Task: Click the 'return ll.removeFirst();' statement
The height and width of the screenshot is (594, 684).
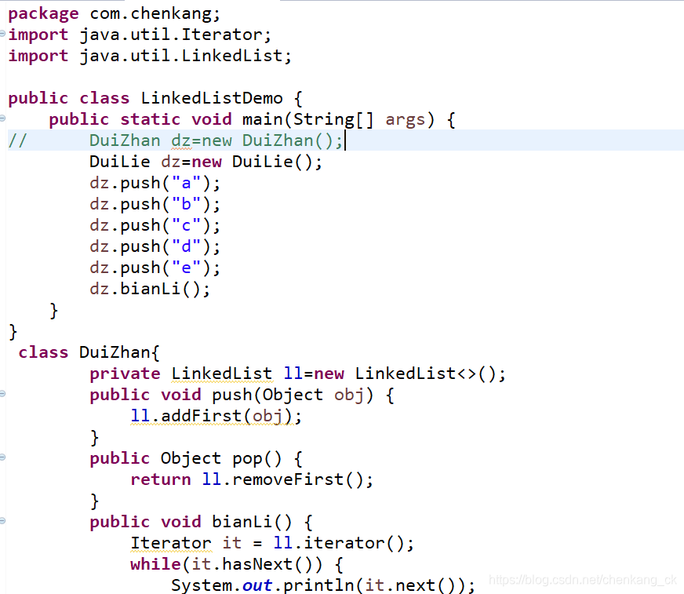Action: point(252,480)
